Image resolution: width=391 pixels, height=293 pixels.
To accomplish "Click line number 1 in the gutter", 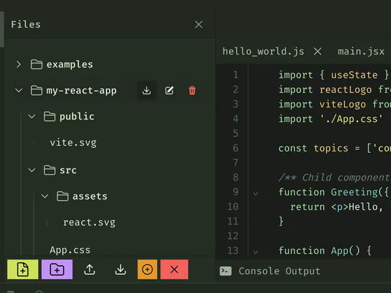I will click(x=236, y=75).
